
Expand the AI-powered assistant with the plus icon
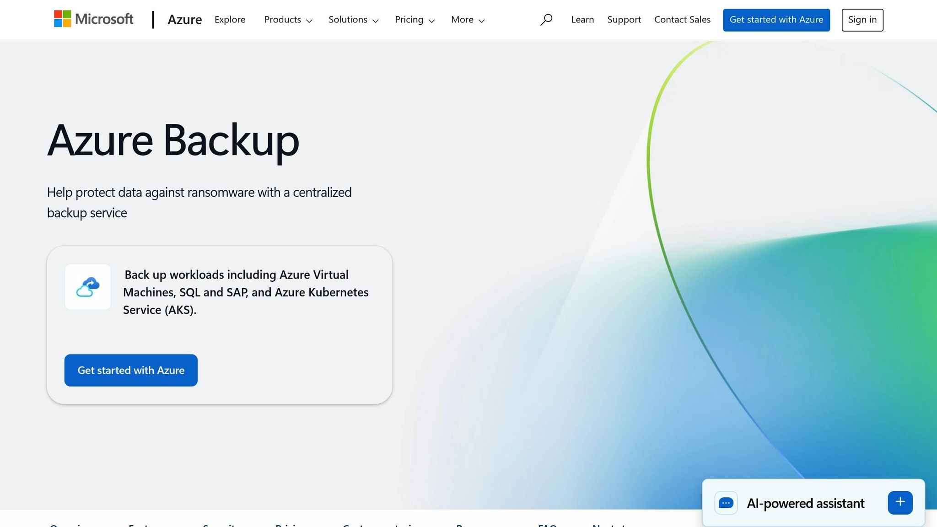point(900,502)
